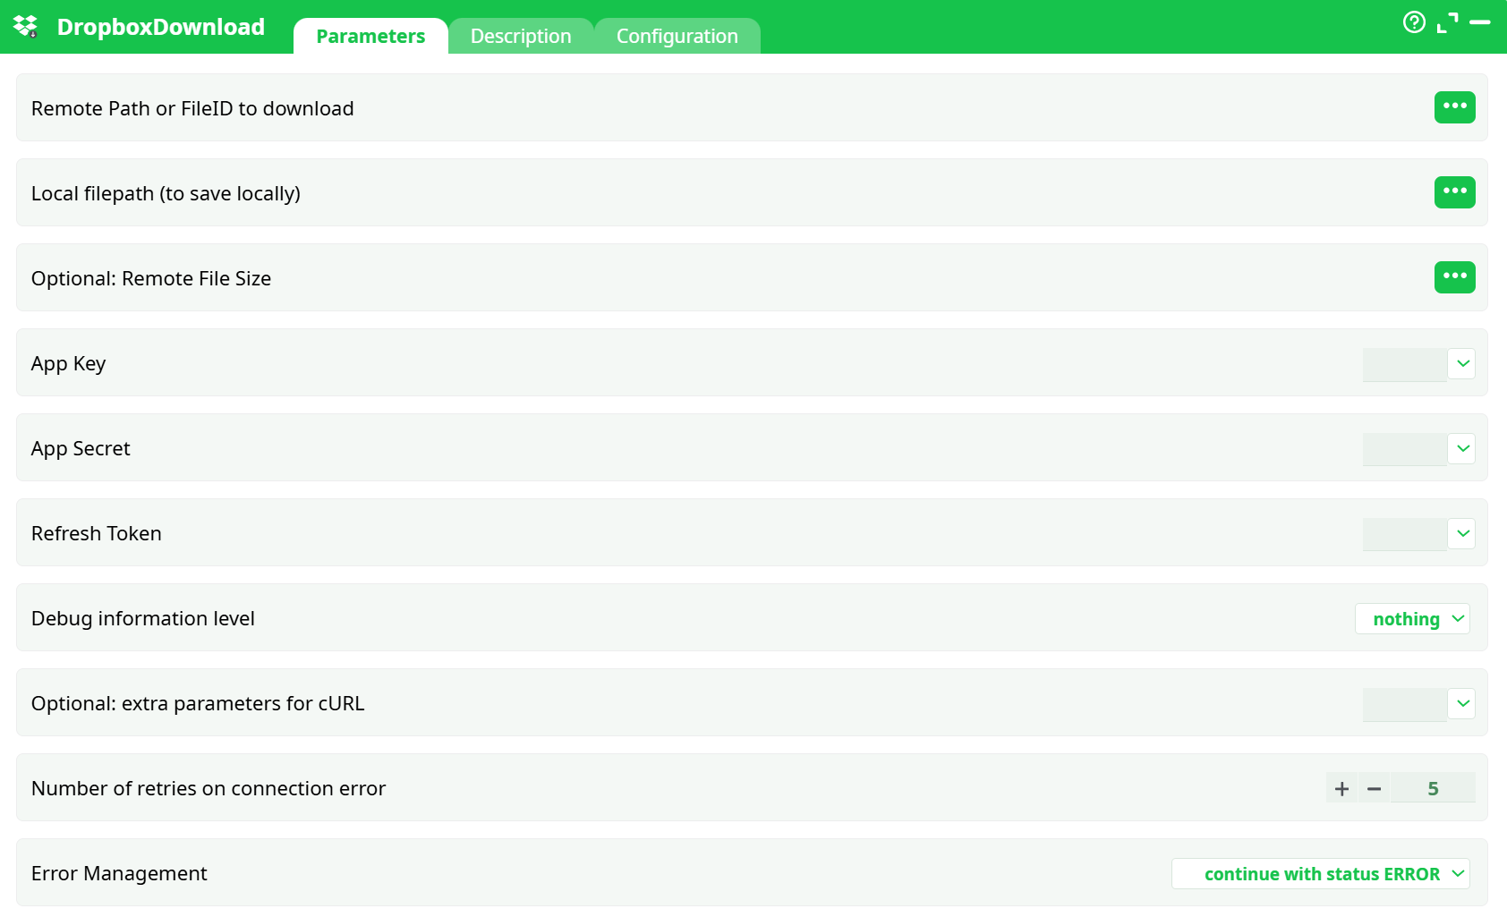Open the Remote Path ellipsis browser
The image size is (1507, 917).
pyautogui.click(x=1455, y=107)
